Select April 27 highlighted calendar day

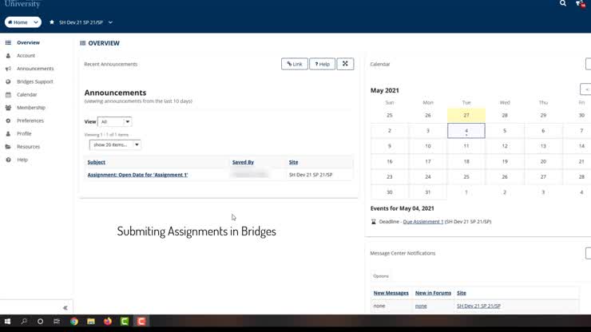pos(466,115)
